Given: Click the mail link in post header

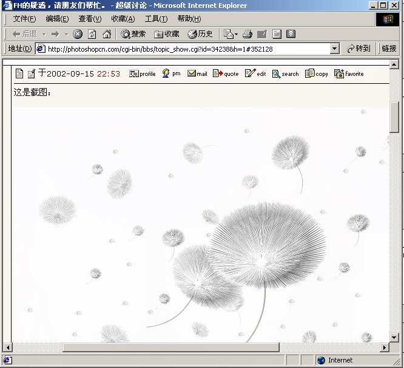Looking at the screenshot, I should [197, 73].
